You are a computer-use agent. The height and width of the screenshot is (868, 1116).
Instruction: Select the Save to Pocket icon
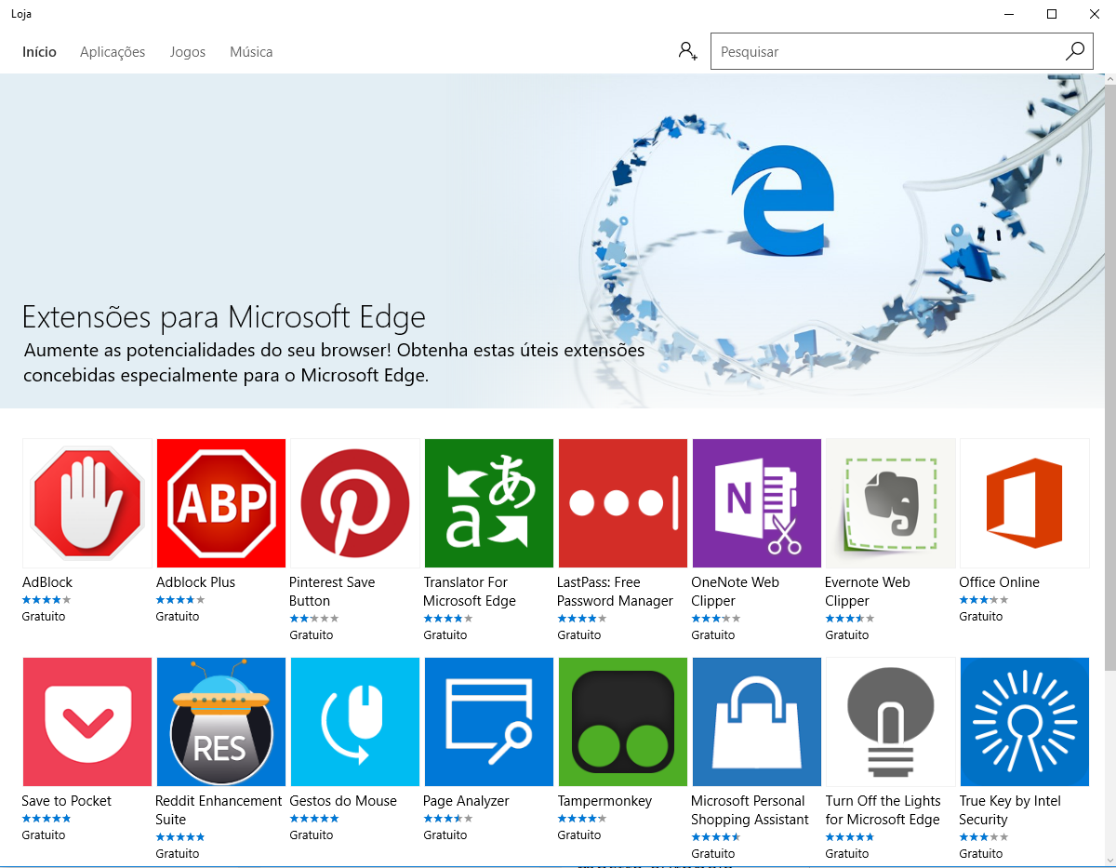[x=87, y=722]
